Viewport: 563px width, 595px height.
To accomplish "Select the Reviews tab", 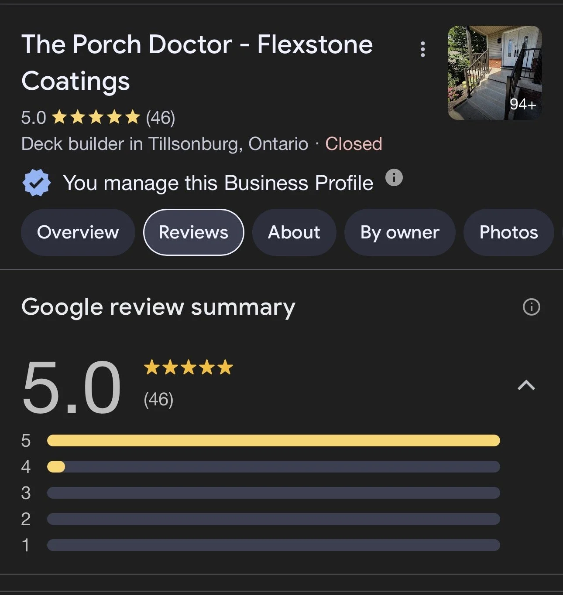I will [193, 232].
